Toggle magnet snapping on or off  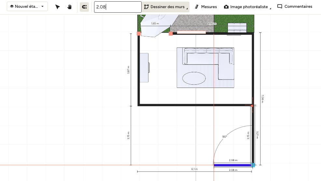[x=84, y=7]
